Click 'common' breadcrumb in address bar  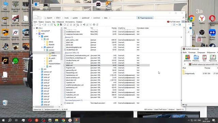point(97,18)
